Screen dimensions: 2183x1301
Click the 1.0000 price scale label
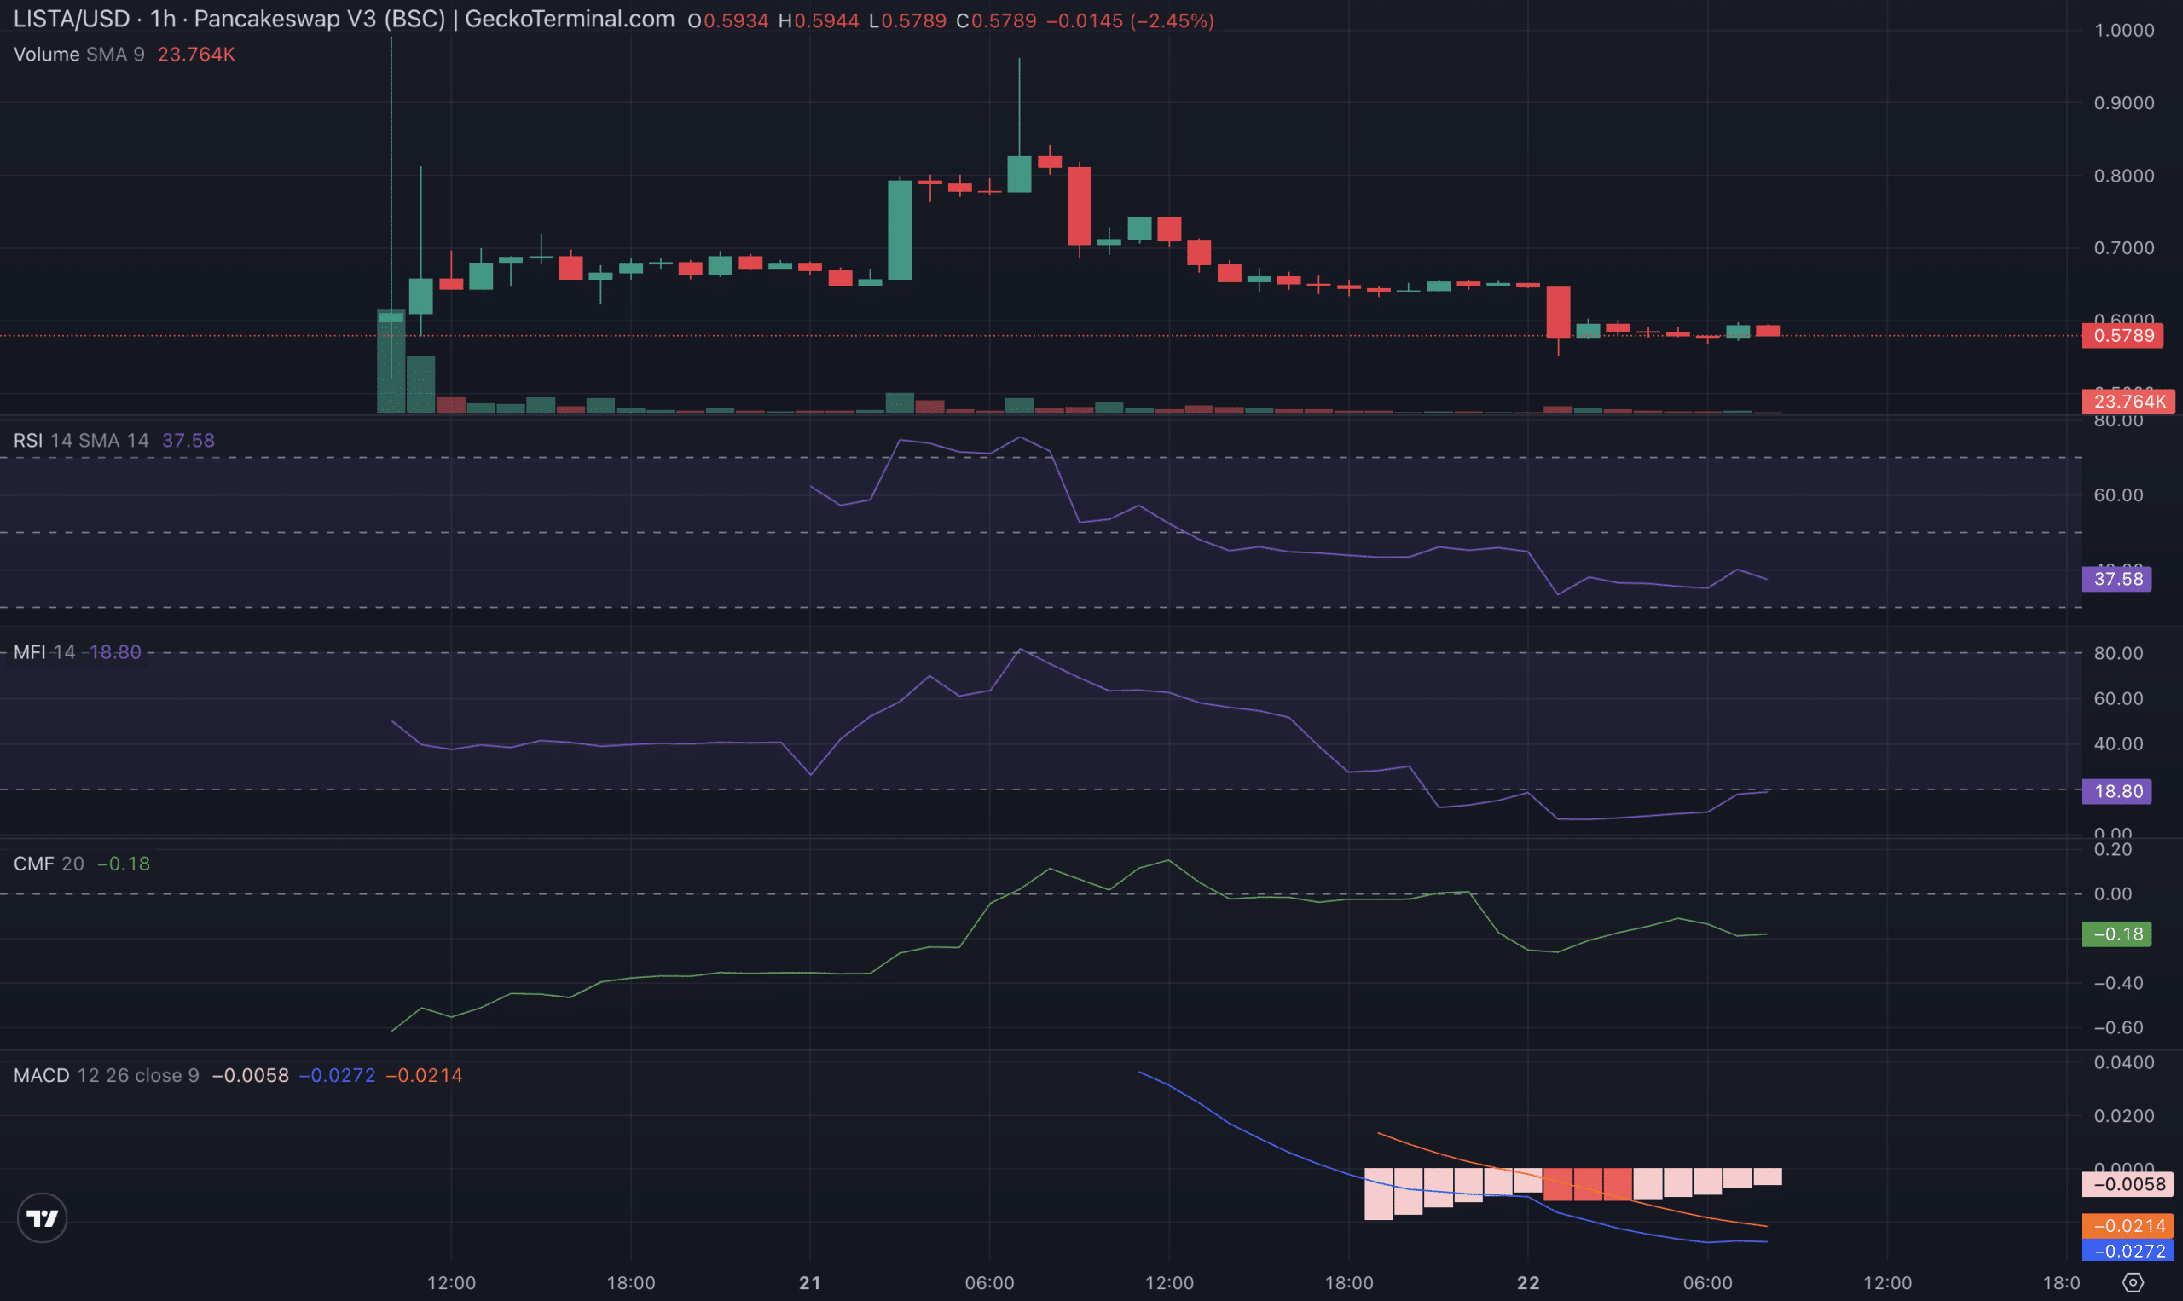2123,31
